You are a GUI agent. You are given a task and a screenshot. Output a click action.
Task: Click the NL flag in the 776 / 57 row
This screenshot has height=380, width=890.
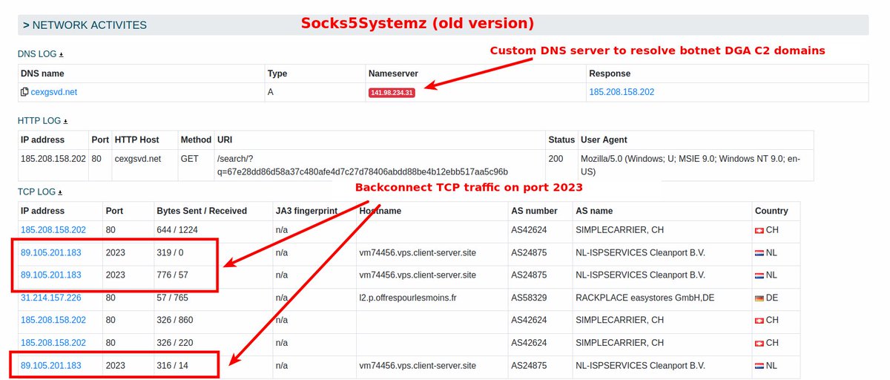(x=759, y=275)
